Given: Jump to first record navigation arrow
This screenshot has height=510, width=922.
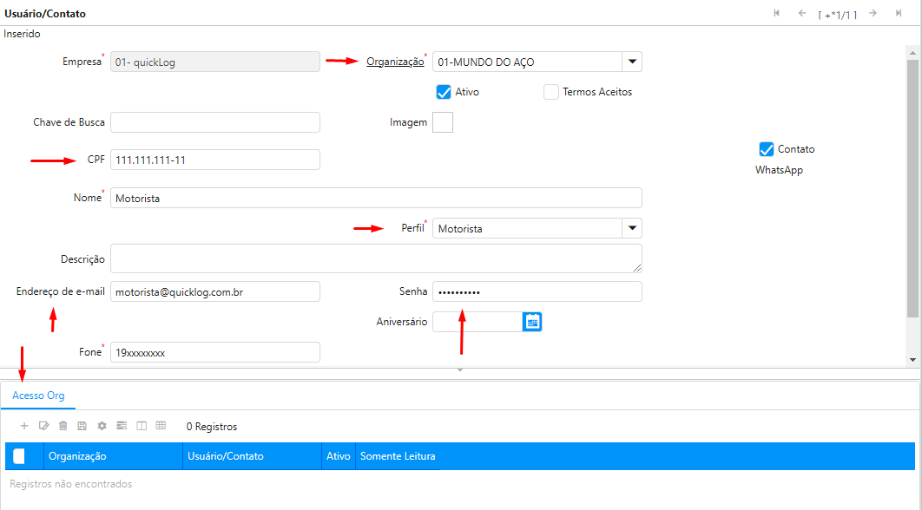Looking at the screenshot, I should [777, 13].
